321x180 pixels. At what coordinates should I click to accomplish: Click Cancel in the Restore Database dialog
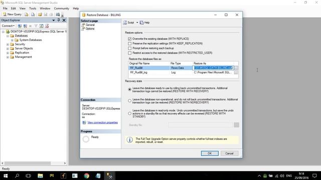point(229,153)
